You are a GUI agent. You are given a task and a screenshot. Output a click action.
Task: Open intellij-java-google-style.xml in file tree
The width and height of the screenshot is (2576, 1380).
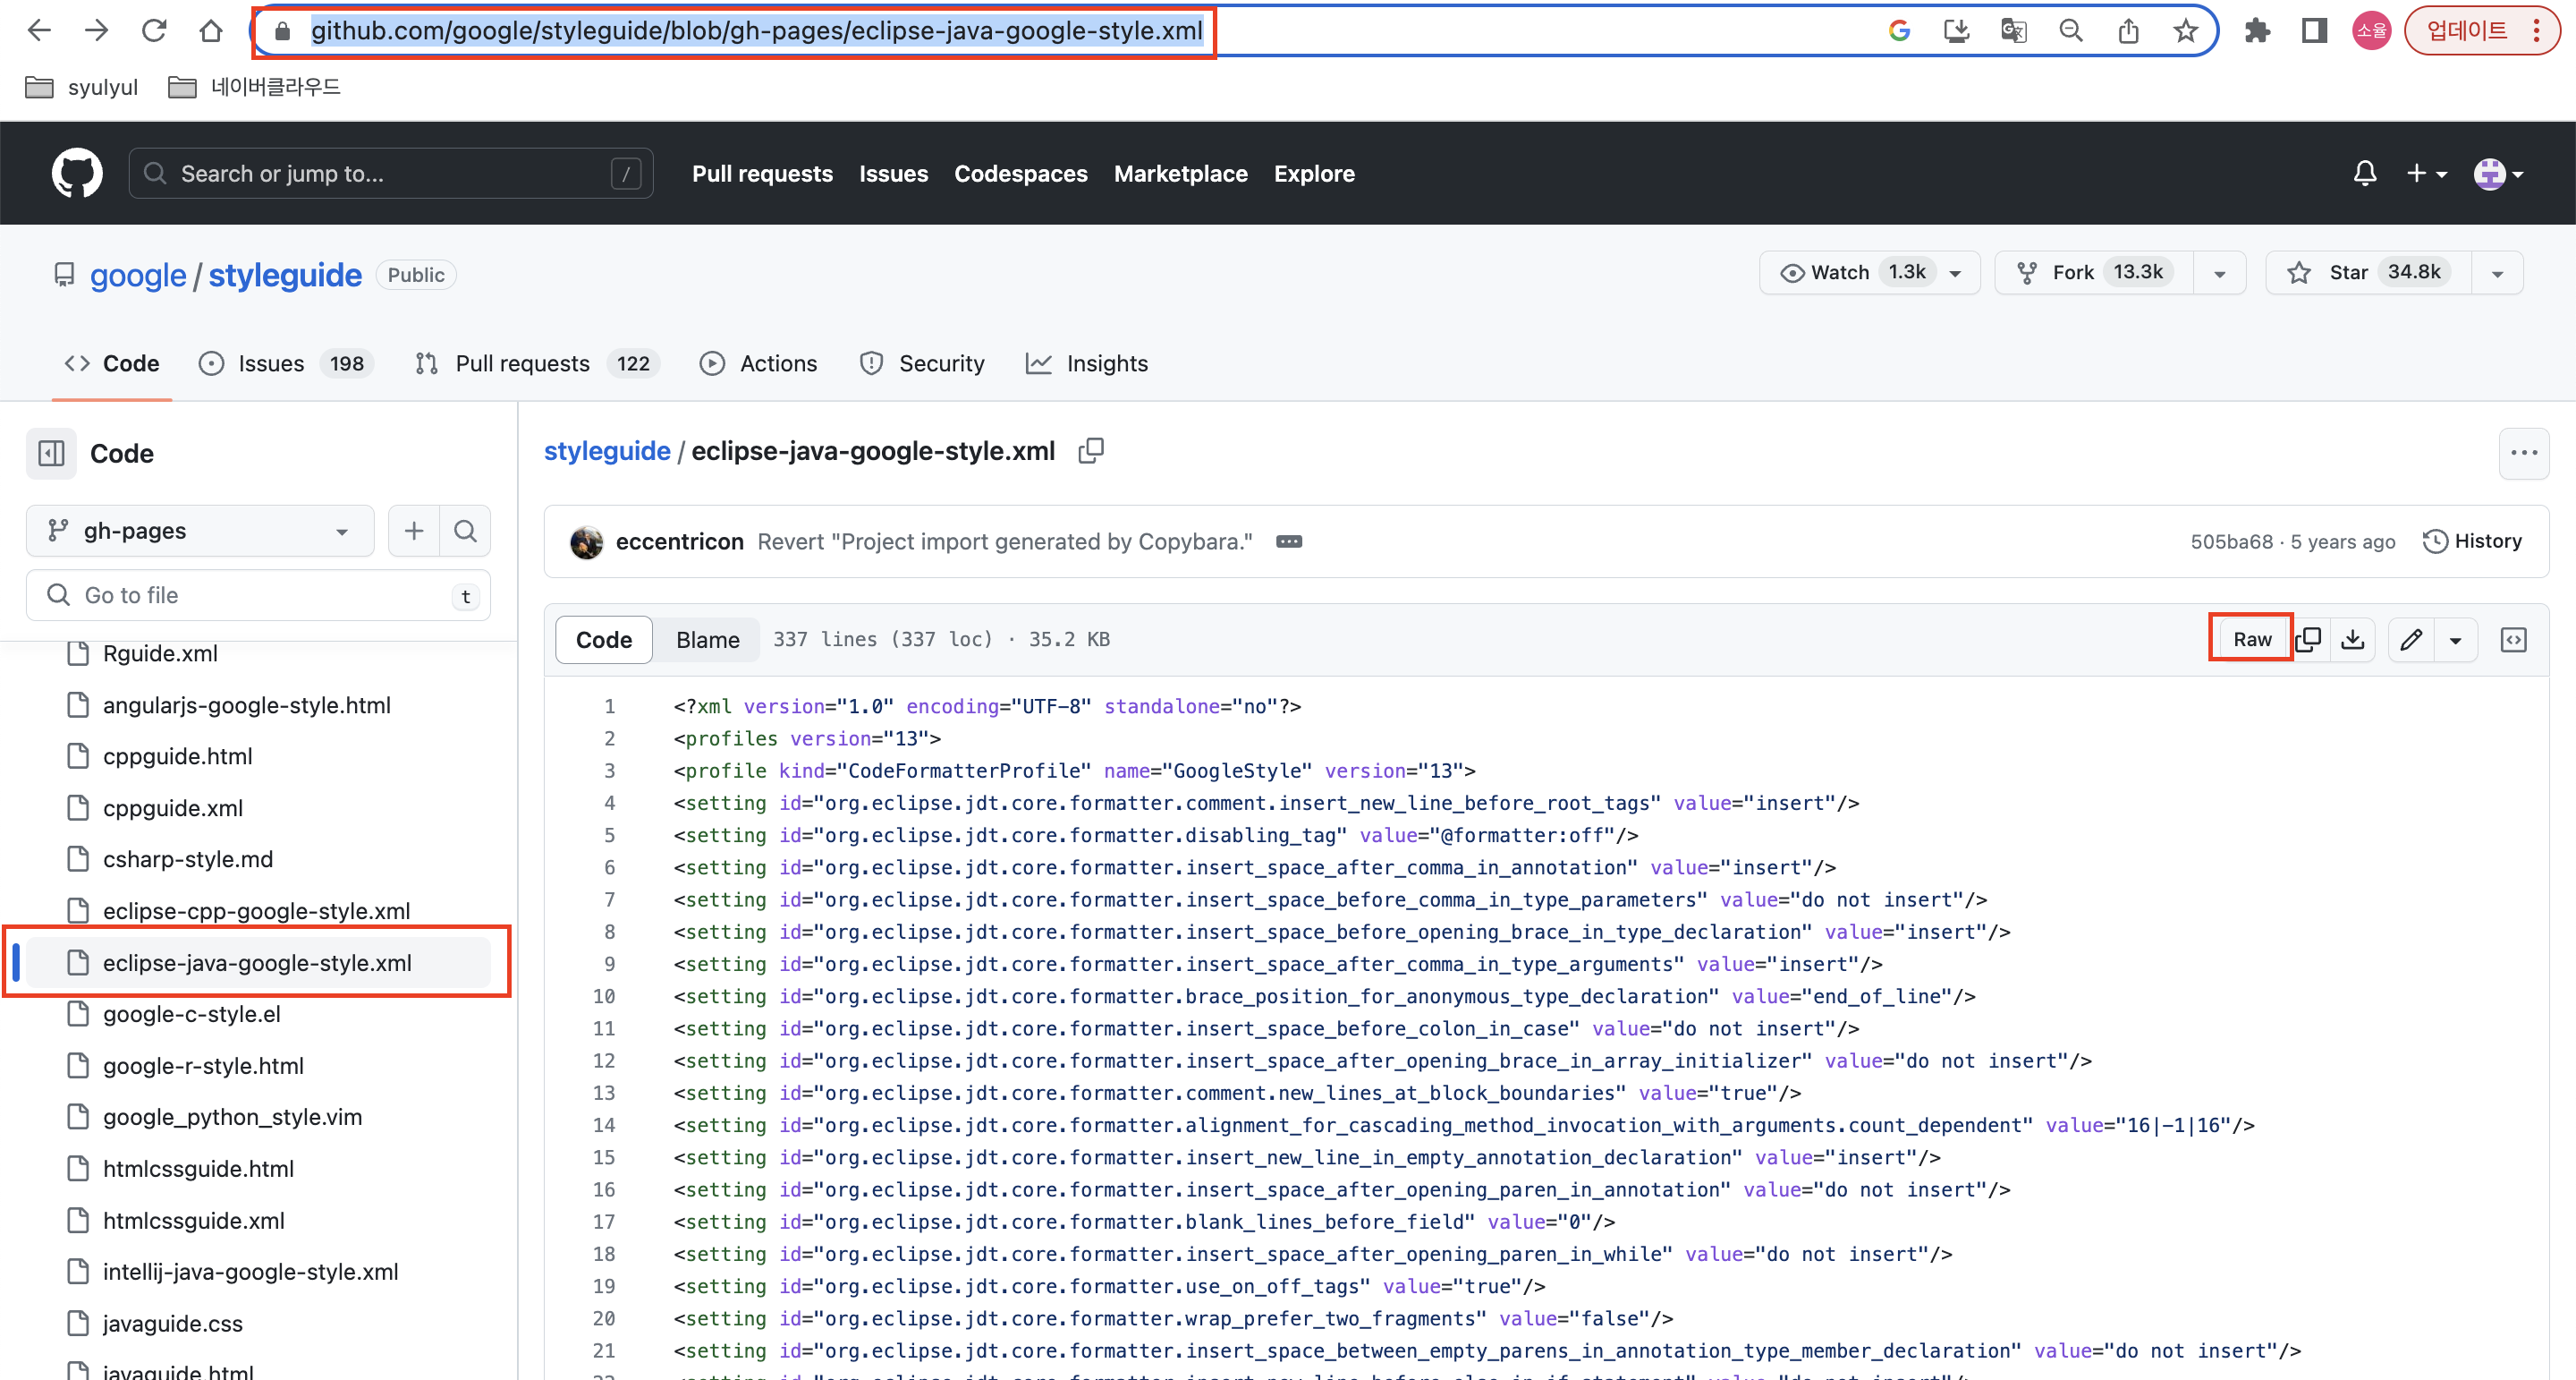click(x=250, y=1272)
